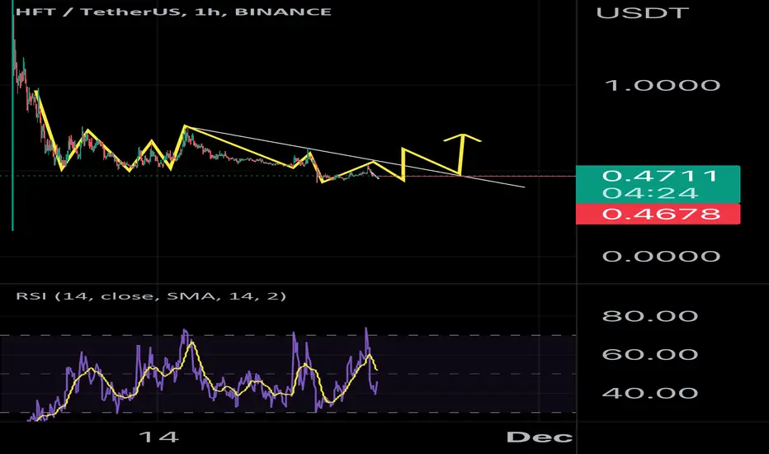Click the red 0.4678 price tag
The width and height of the screenshot is (769, 454).
click(658, 214)
